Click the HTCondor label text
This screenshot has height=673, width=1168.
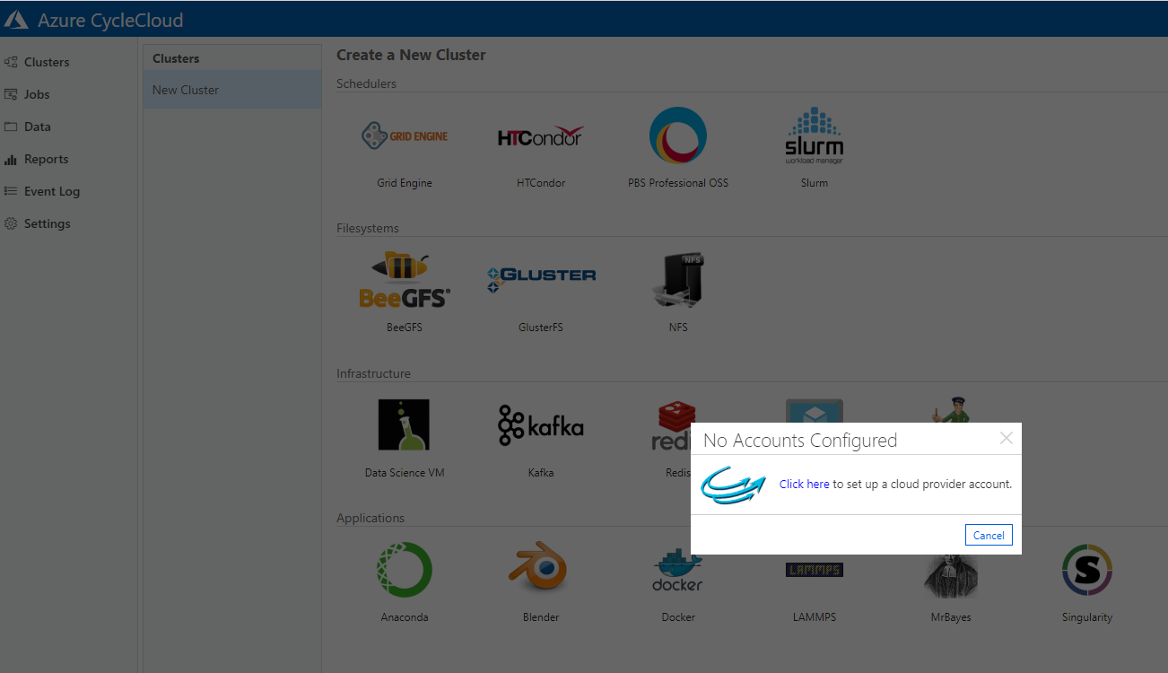tap(541, 183)
